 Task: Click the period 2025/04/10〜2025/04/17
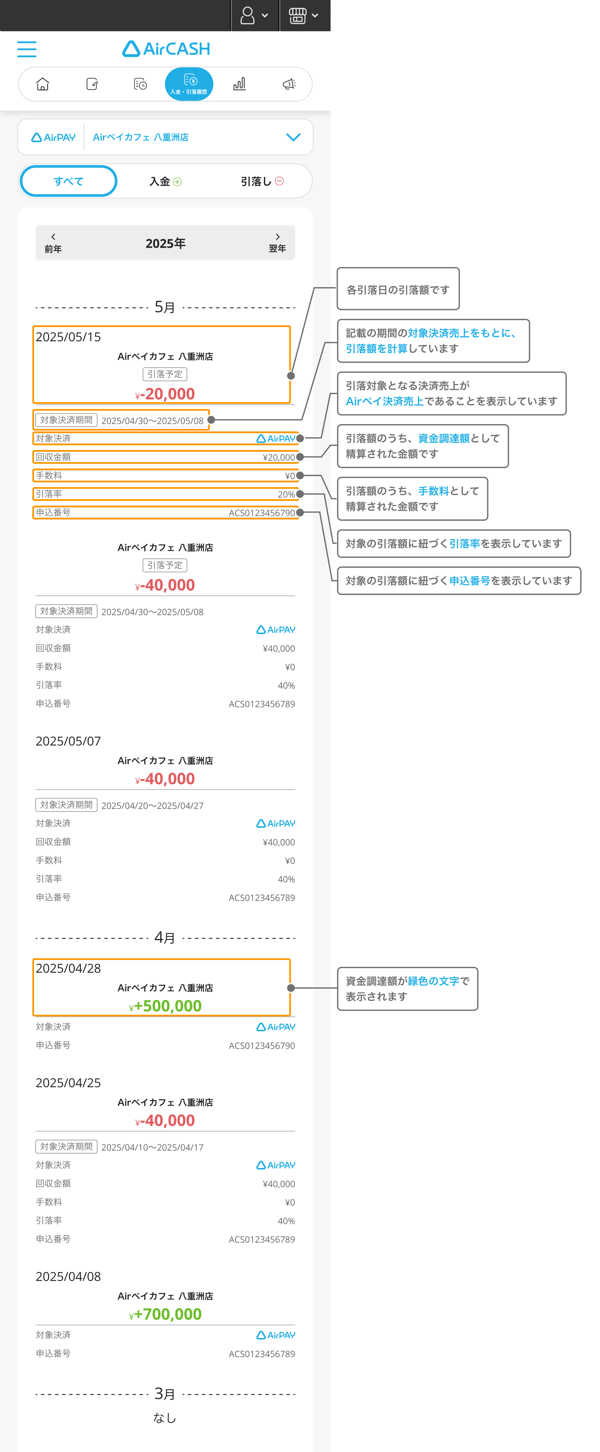(152, 1147)
